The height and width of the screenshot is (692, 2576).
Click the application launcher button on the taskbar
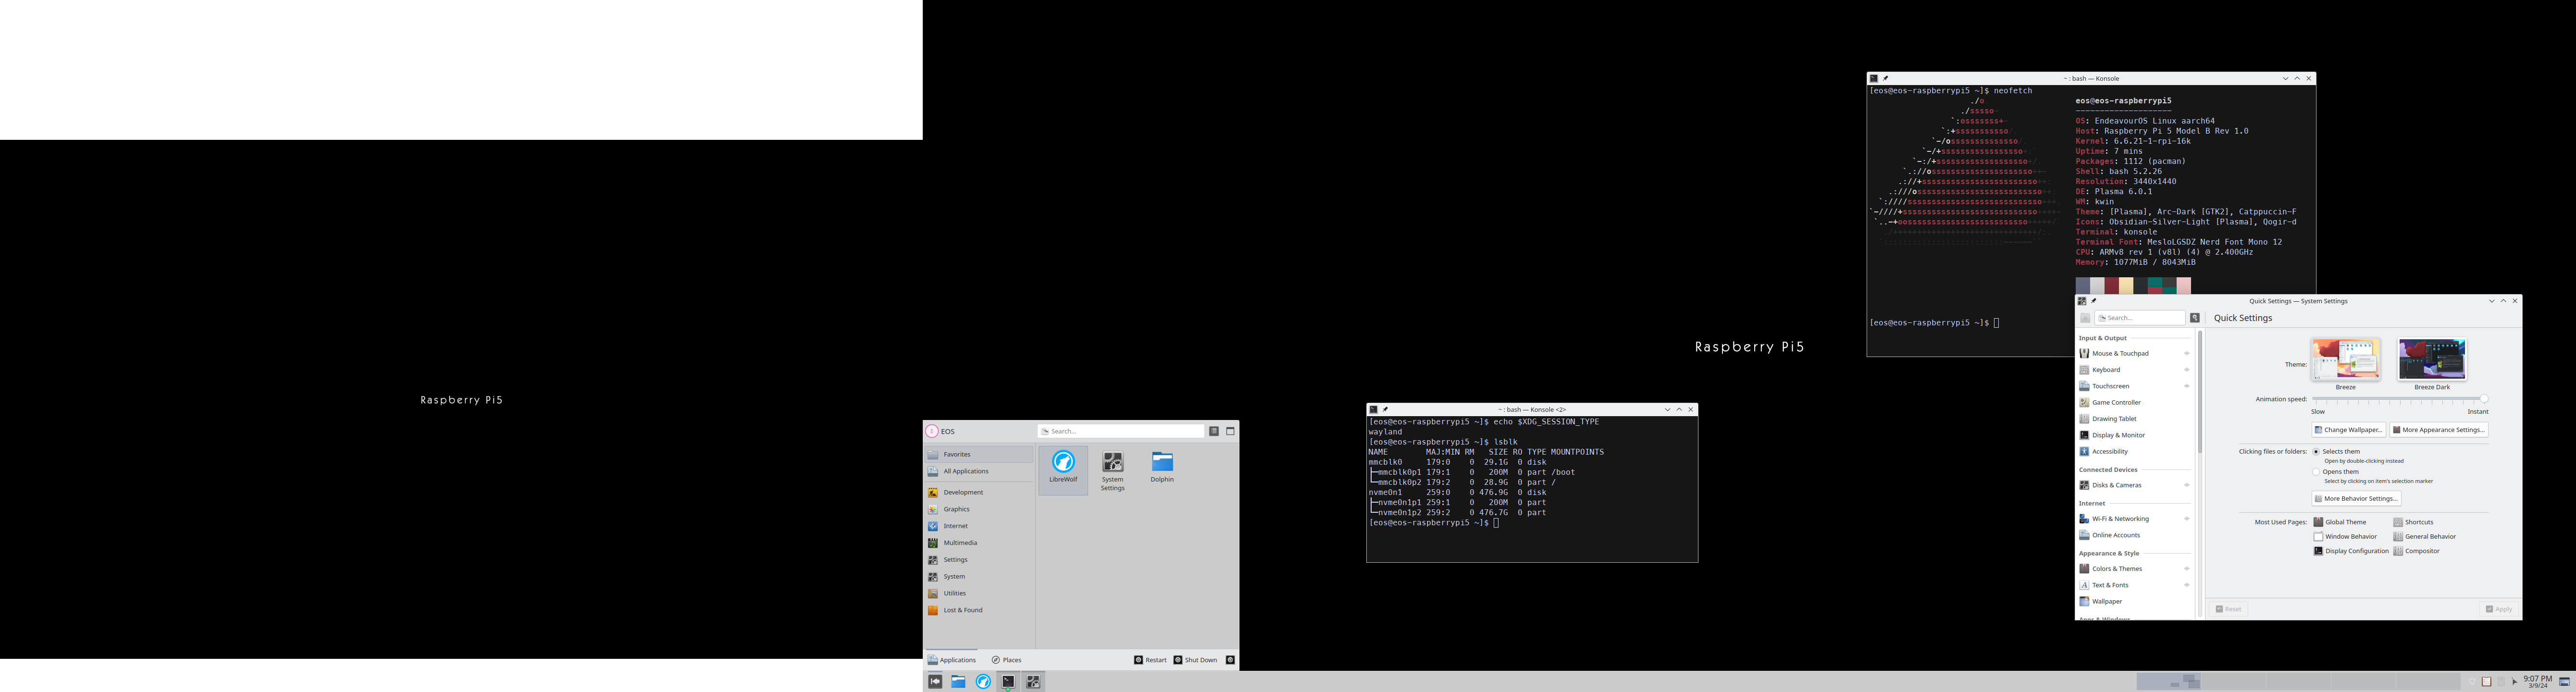point(935,681)
